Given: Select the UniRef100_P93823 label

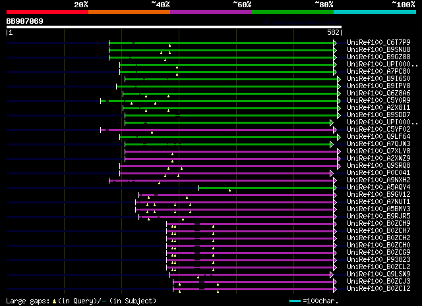Looking at the screenshot, I should 378,260.
